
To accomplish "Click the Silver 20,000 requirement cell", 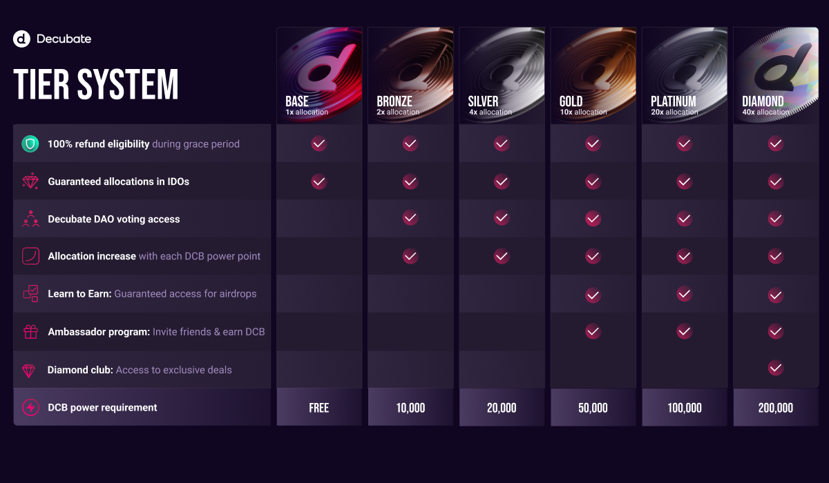I will pos(502,407).
